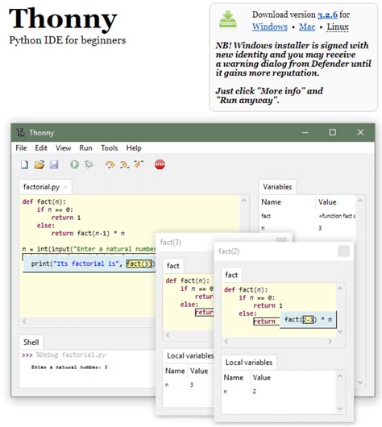
Task: Click scroll right arrow in fact(2) code view
Action: (x=330, y=342)
